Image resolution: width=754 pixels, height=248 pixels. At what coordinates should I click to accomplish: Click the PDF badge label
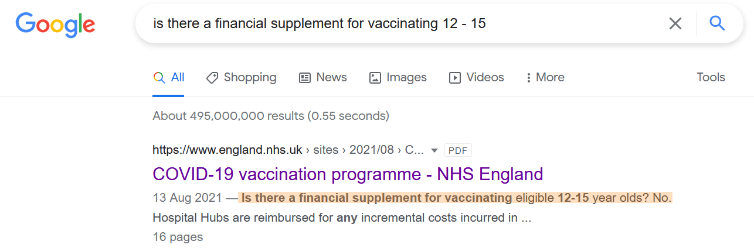tap(458, 150)
